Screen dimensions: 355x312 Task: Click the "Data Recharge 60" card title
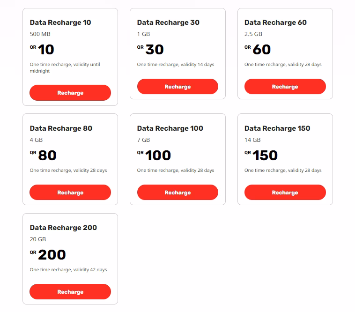(x=275, y=22)
